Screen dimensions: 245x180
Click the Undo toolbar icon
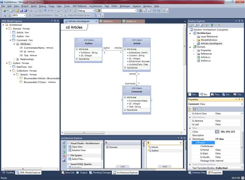click(x=45, y=11)
